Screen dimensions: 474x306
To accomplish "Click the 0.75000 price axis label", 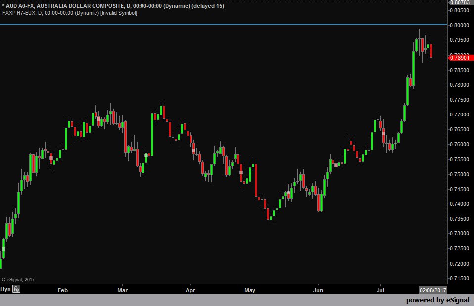I will [460, 174].
